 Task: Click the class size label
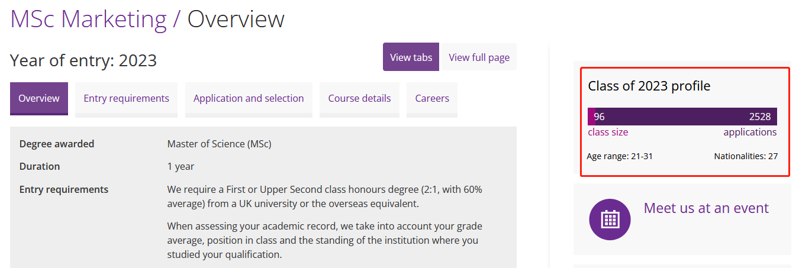(608, 132)
